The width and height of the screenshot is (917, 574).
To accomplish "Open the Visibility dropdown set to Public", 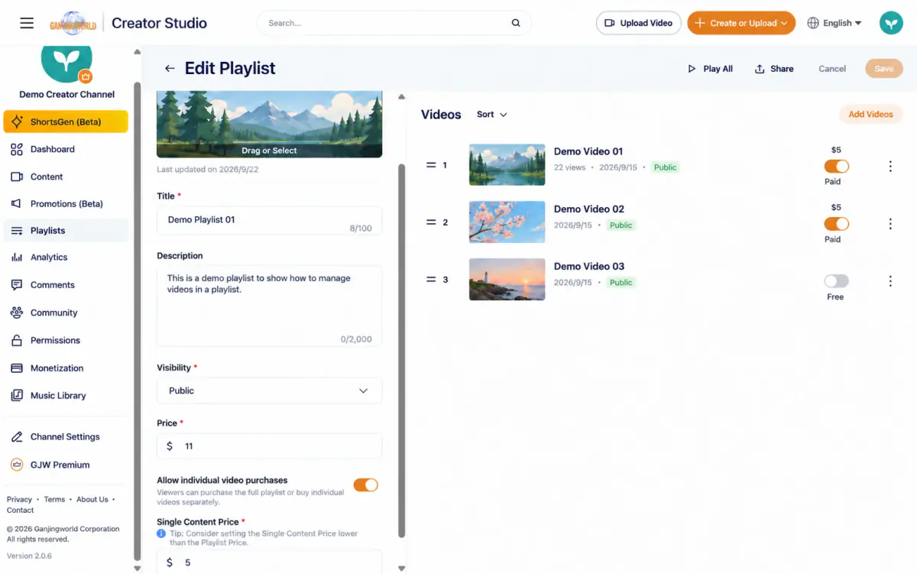I will pyautogui.click(x=269, y=391).
